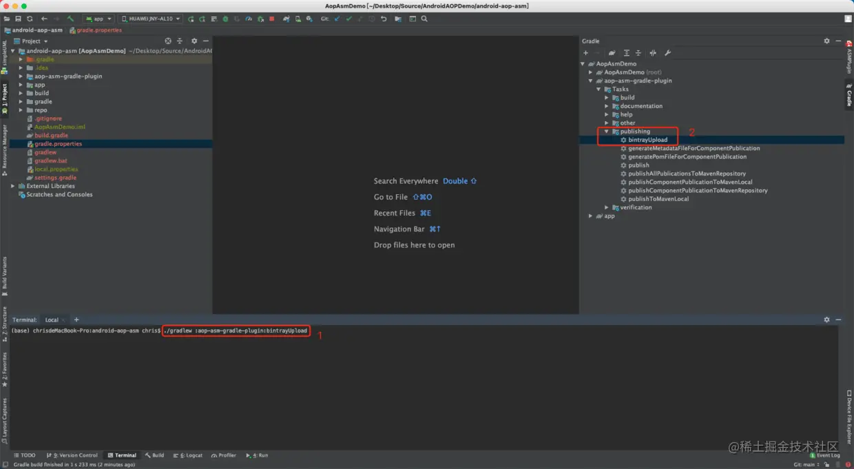Expand aop-asm-gradle-plugin folder in Project tree

pyautogui.click(x=21, y=76)
